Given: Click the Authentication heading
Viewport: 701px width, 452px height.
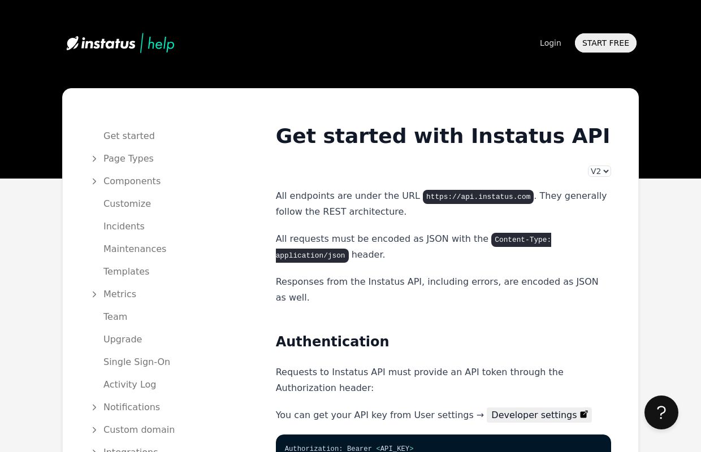Looking at the screenshot, I should [332, 341].
